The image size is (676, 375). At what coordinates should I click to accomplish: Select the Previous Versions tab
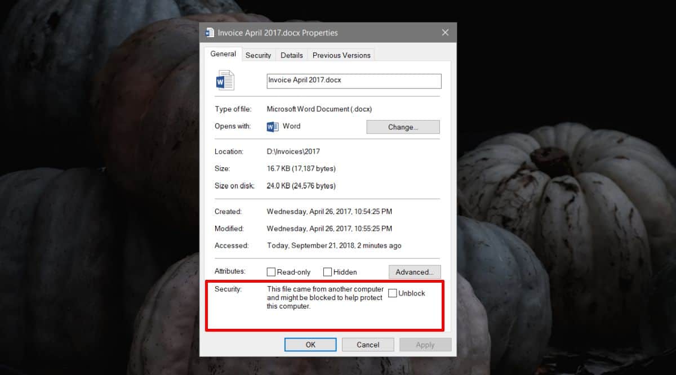coord(341,55)
